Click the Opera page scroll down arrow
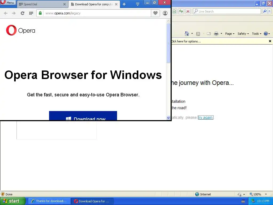The image size is (273, 205). pyautogui.click(x=168, y=118)
